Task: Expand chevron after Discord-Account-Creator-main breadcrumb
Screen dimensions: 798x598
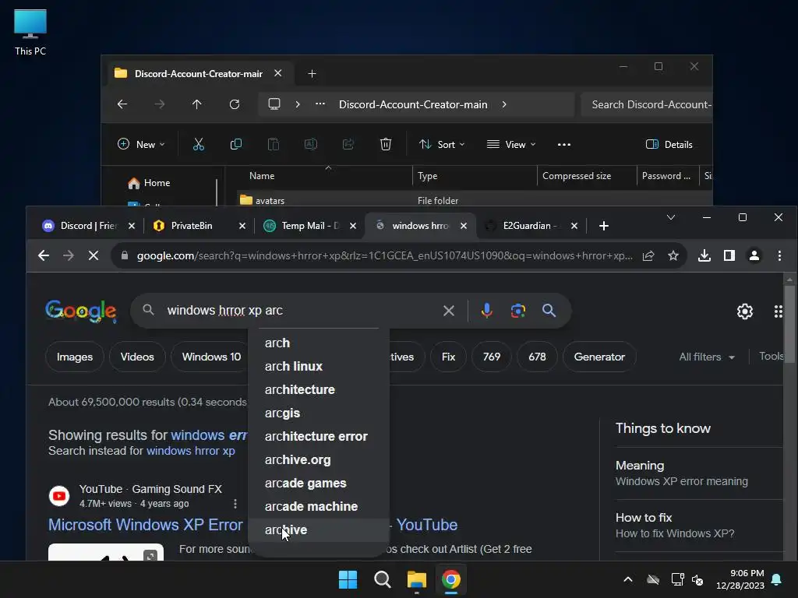Action: pyautogui.click(x=504, y=104)
